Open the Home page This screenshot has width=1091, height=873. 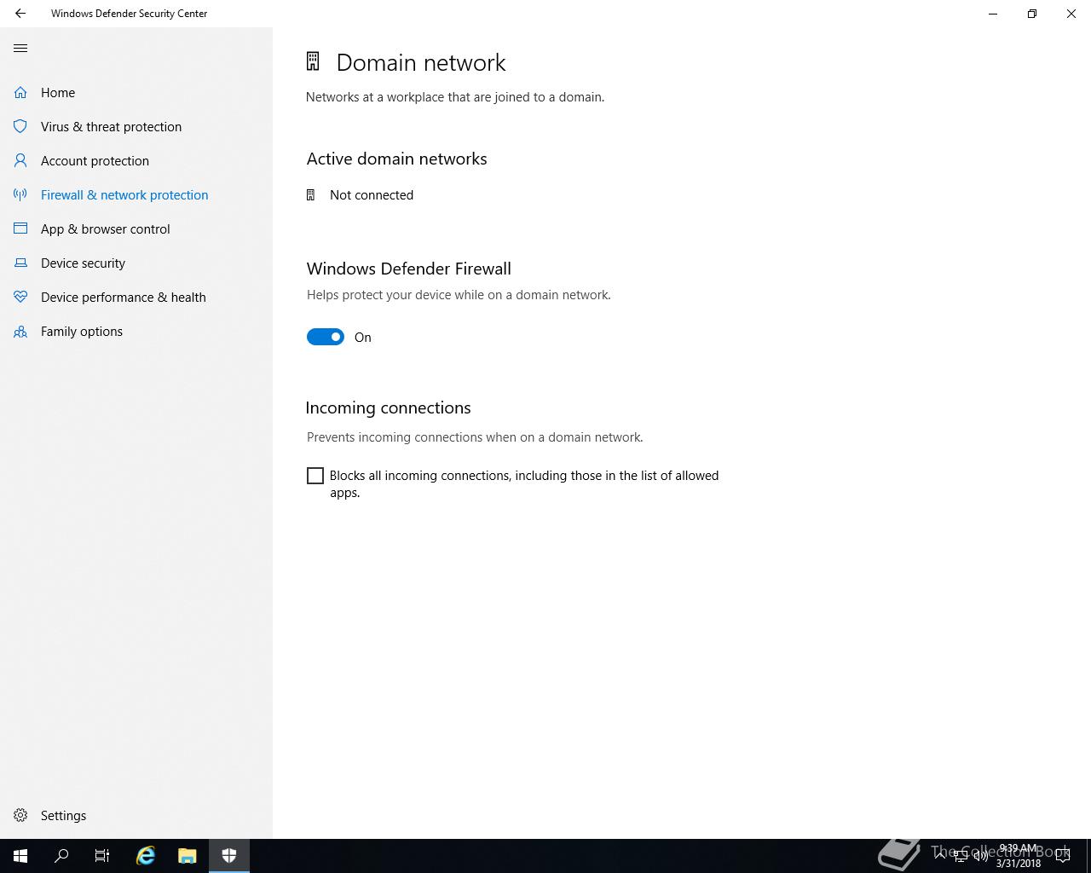point(136,92)
